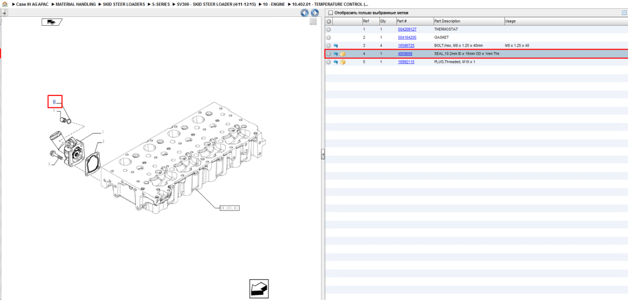The width and height of the screenshot is (628, 300).
Task: Open part number 4858606
Action: (405, 53)
